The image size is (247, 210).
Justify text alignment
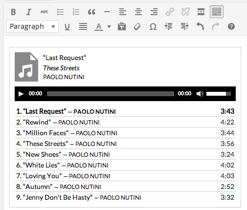(83, 26)
